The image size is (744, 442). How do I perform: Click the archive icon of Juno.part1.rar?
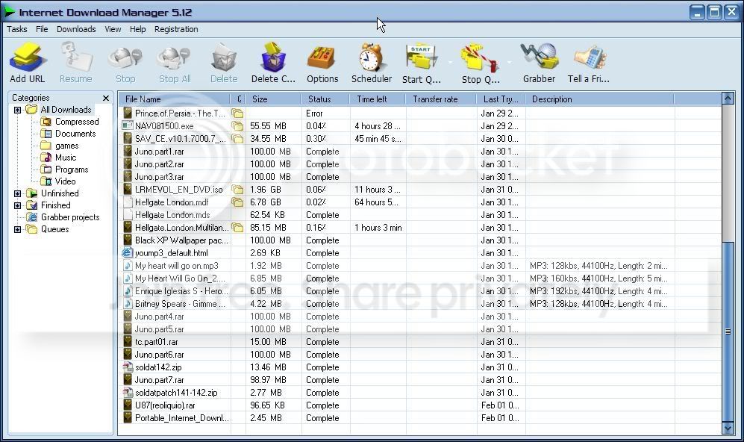point(128,152)
